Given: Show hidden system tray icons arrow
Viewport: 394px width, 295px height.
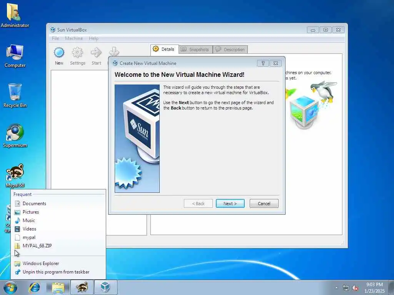Looking at the screenshot, I should click(x=336, y=288).
